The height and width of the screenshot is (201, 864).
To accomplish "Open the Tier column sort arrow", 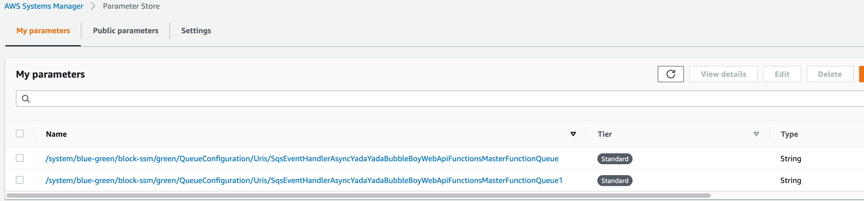I will [756, 134].
